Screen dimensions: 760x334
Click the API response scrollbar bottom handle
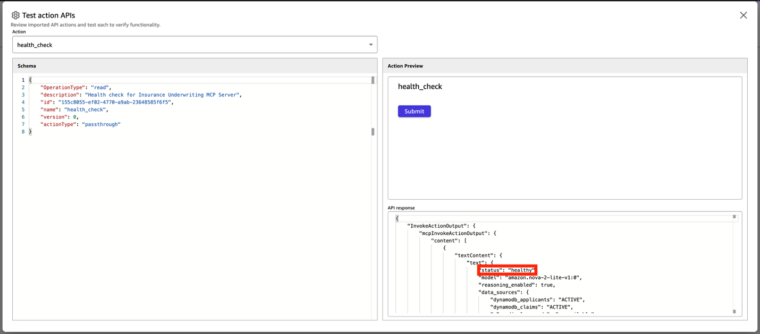pyautogui.click(x=734, y=312)
